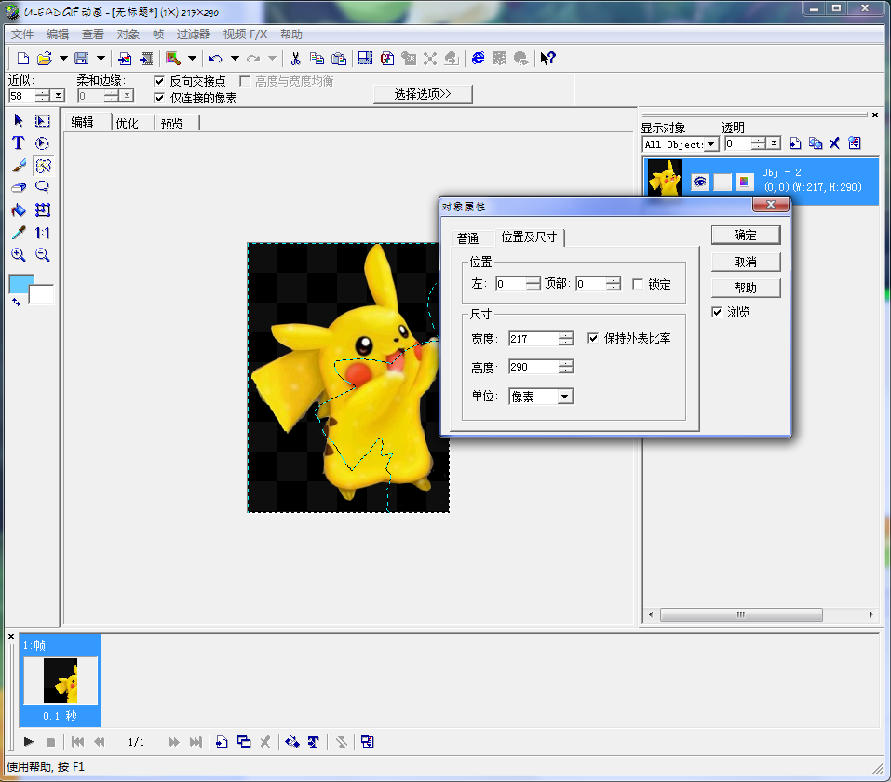Open the All Objects display dropdown

pyautogui.click(x=711, y=143)
